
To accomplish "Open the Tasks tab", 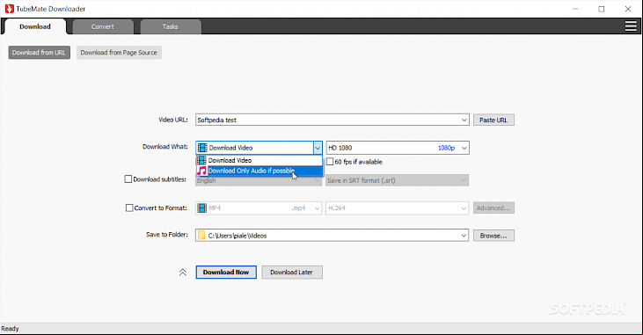I will (170, 26).
